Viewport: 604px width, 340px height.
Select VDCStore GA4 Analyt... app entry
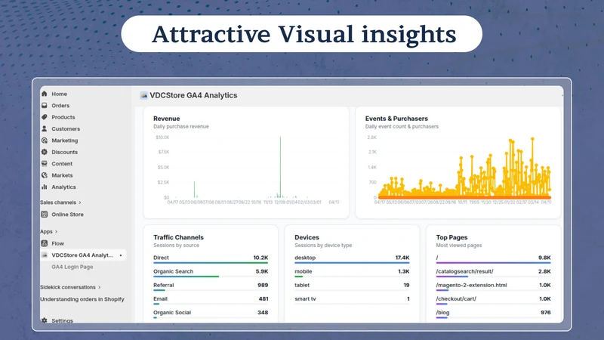pyautogui.click(x=83, y=255)
